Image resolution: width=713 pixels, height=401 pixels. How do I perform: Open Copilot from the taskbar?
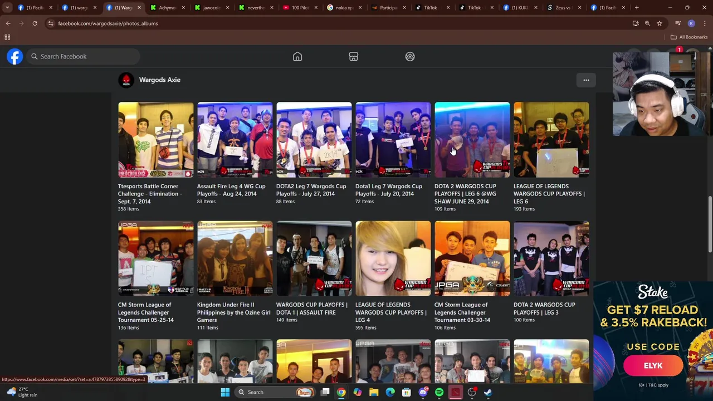pyautogui.click(x=357, y=392)
